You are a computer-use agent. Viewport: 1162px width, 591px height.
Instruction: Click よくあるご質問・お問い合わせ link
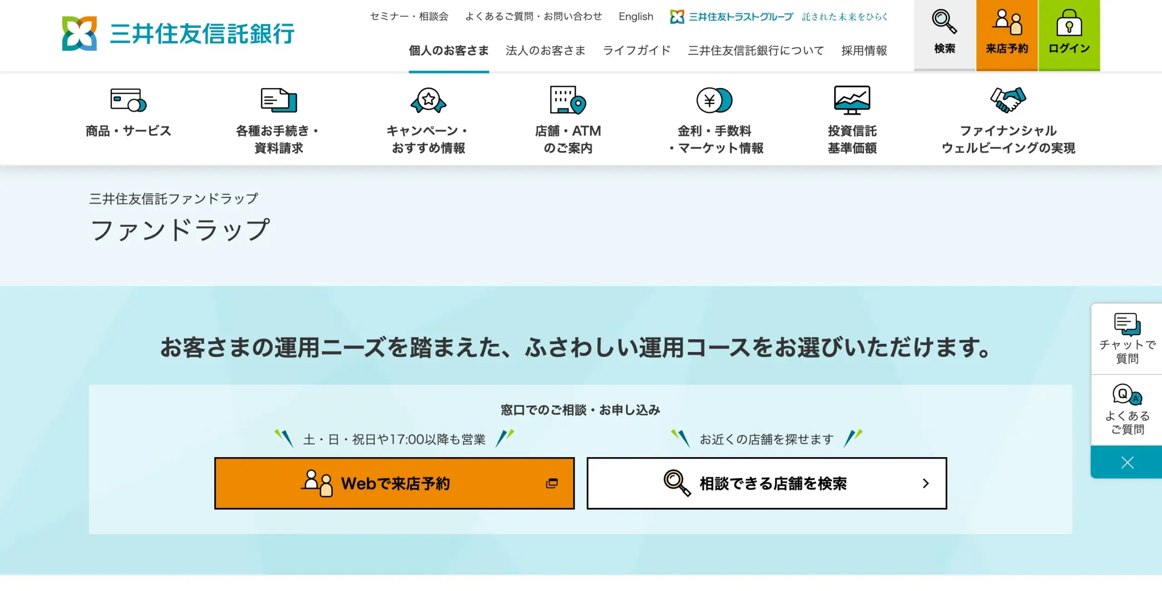pyautogui.click(x=533, y=16)
